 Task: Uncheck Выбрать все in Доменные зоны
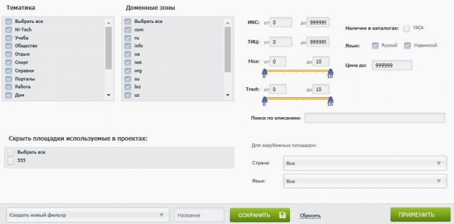[x=128, y=22]
